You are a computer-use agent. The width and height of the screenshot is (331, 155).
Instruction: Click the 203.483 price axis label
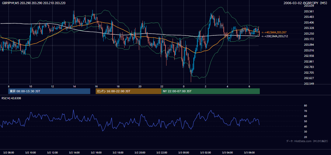tap(309, 17)
